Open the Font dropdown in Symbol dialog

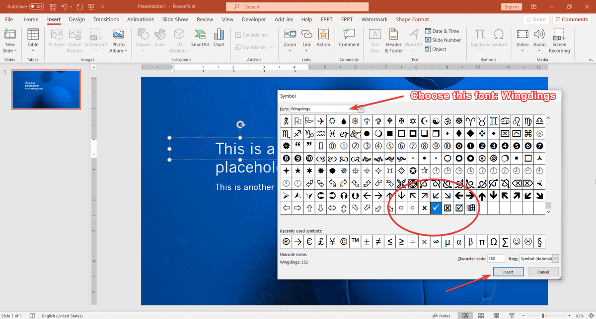[361, 108]
